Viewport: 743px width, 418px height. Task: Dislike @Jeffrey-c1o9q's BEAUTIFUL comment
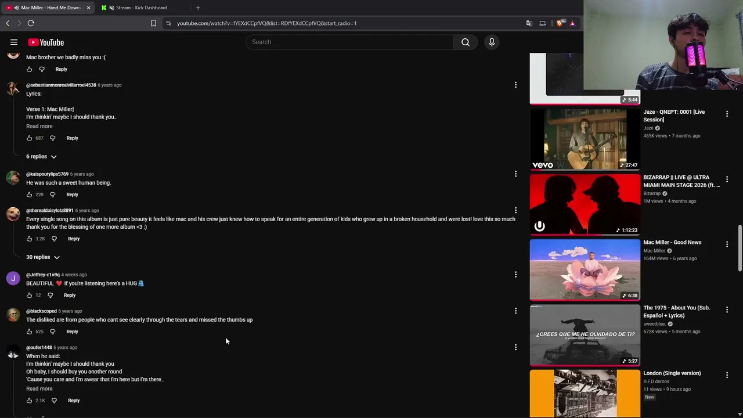click(x=50, y=296)
